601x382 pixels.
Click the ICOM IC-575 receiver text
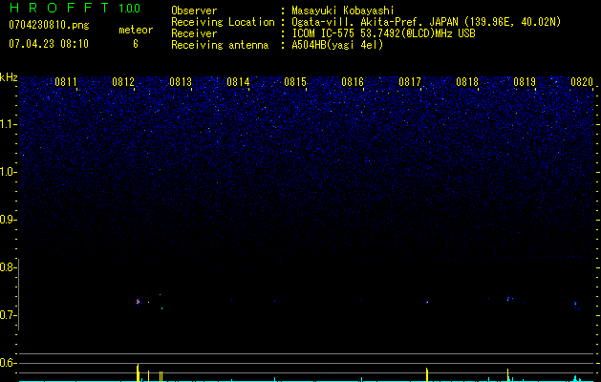[x=383, y=33]
